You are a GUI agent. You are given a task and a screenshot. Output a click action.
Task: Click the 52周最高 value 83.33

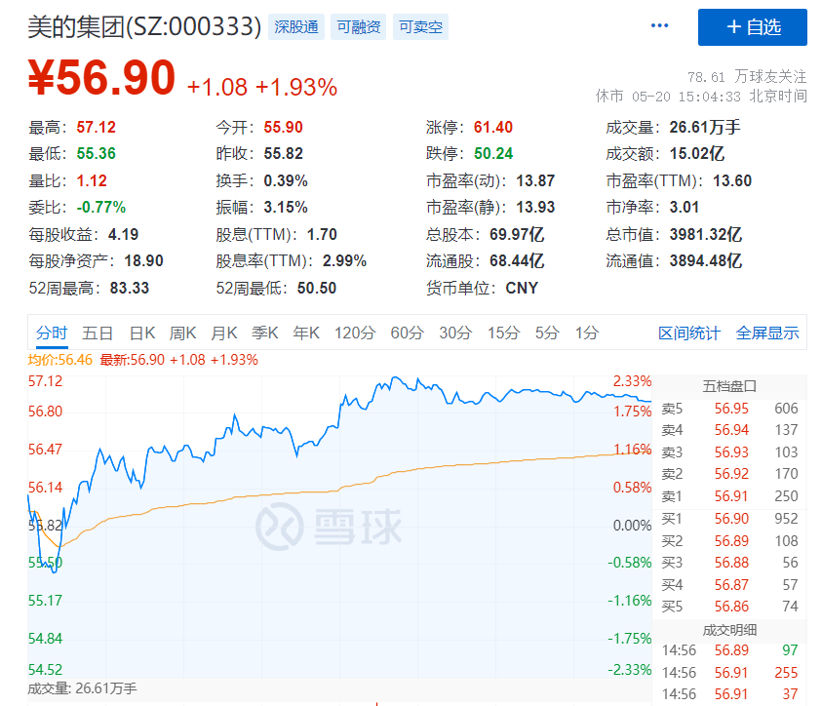(130, 288)
